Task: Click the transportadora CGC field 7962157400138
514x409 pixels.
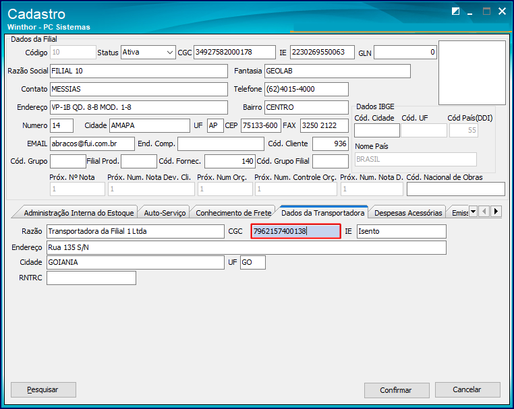Action: (295, 232)
